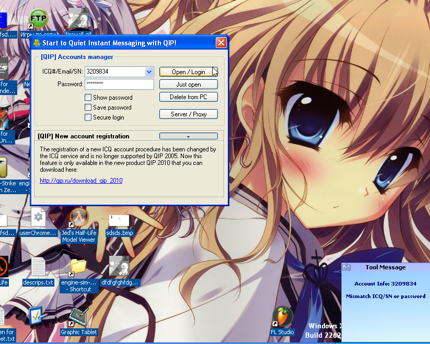Tick the Save password checkbox
430x344 pixels.
(x=88, y=108)
